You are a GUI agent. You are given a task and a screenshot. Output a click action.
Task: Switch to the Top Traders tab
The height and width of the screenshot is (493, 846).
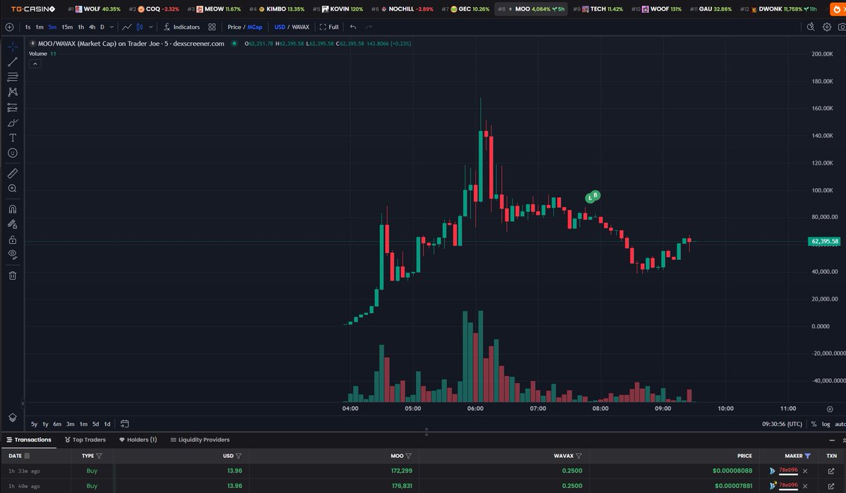tap(85, 439)
